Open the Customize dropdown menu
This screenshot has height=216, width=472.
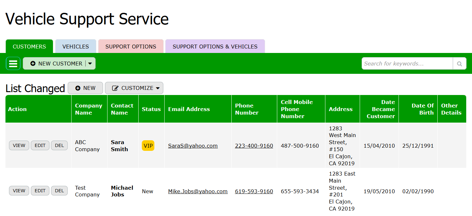(158, 88)
